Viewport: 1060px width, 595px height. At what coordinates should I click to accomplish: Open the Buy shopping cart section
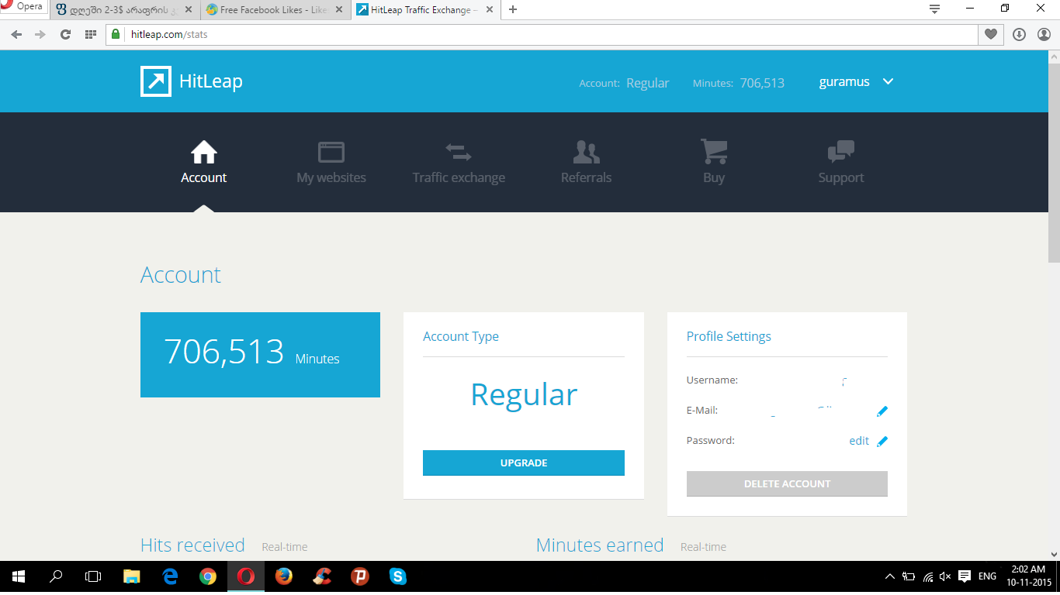point(714,163)
